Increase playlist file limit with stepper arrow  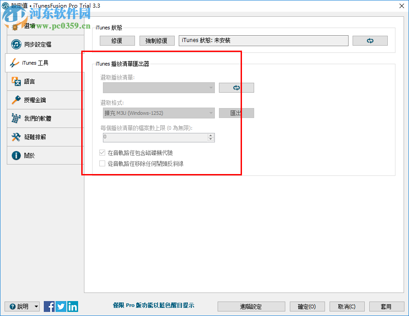point(211,135)
